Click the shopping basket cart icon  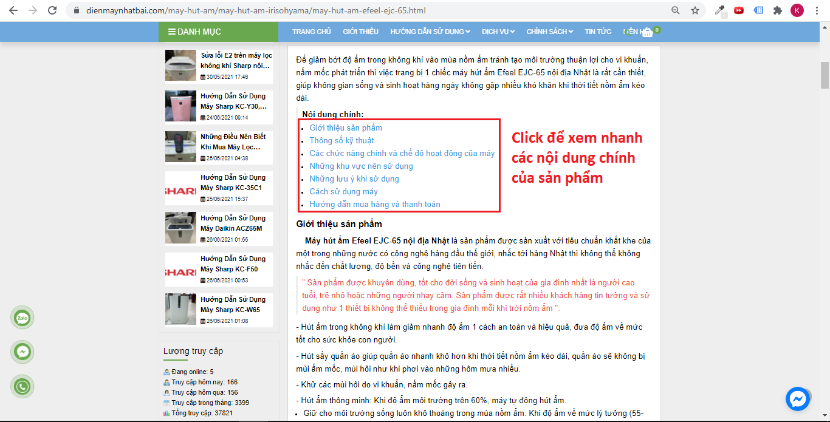[647, 32]
